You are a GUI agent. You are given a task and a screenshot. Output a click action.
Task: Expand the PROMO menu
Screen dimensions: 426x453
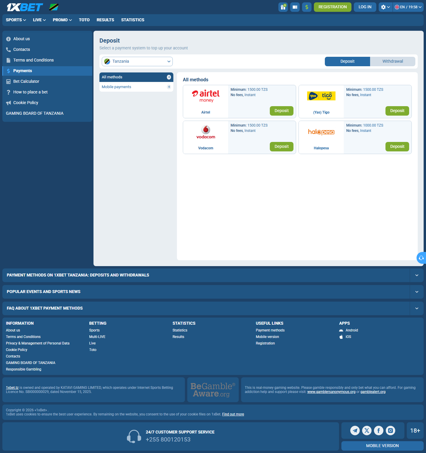tap(62, 20)
